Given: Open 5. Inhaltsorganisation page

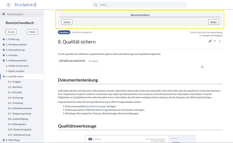Looking at the screenshot, I should tap(17, 60).
